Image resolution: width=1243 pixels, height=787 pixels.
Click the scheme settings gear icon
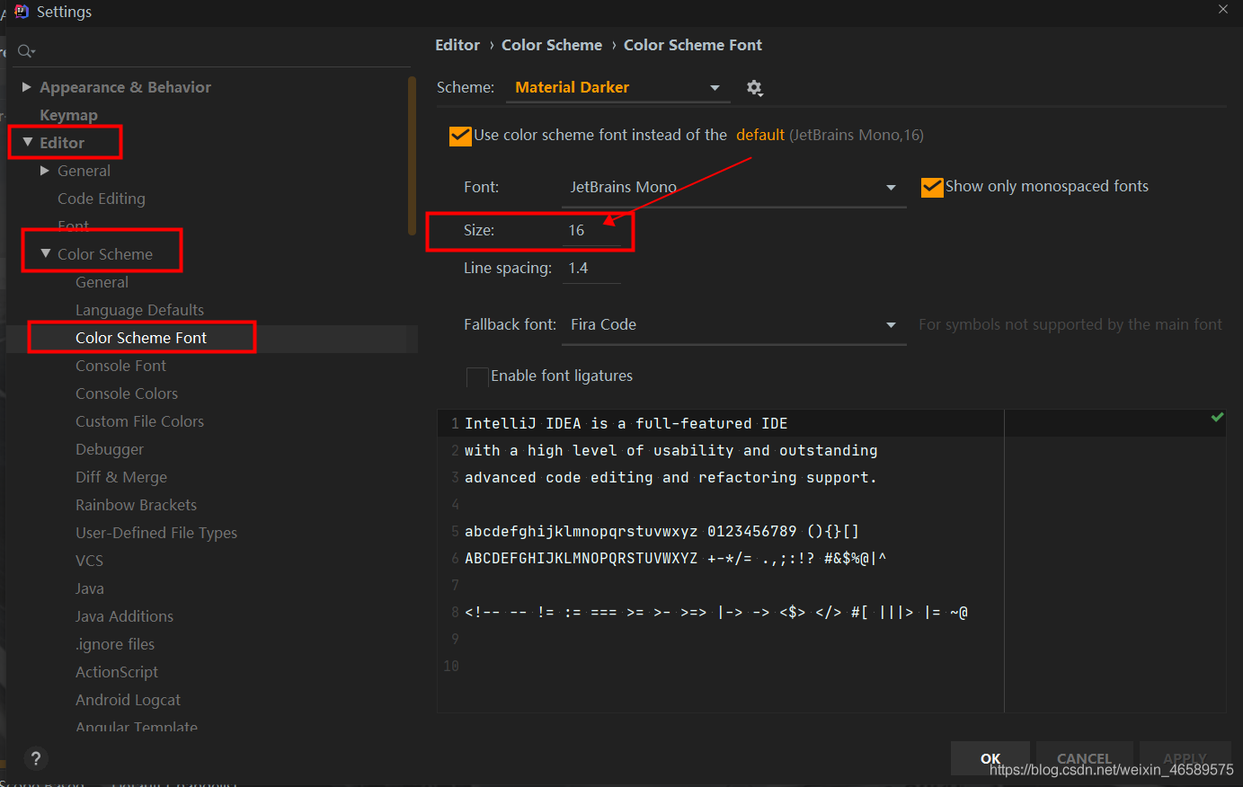754,88
